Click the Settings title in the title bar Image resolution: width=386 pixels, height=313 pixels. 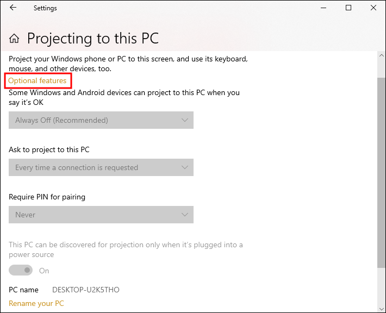click(45, 8)
